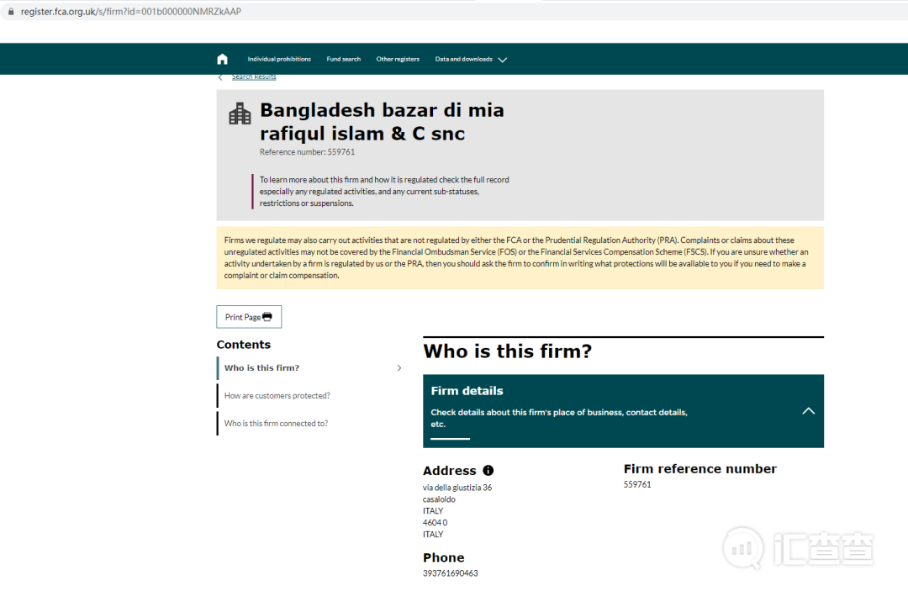Click the Print Page button
Image resolution: width=908 pixels, height=591 pixels.
click(x=249, y=317)
